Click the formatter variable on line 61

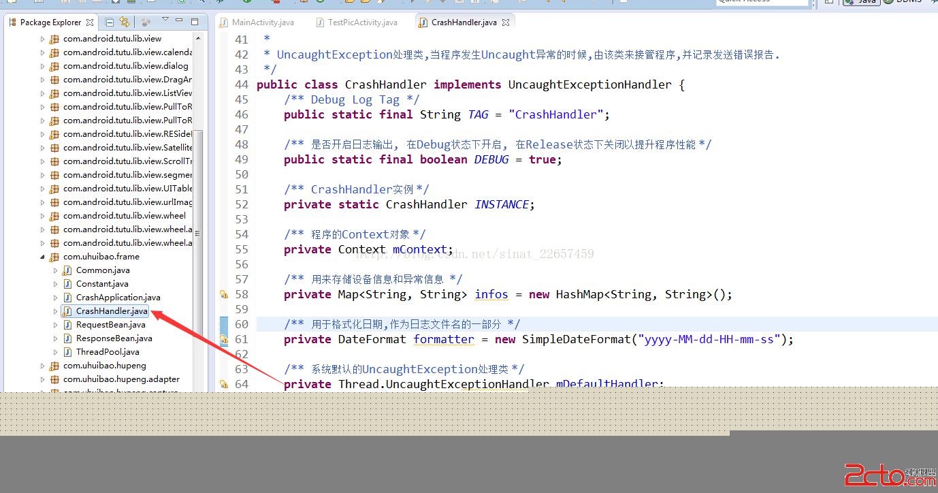444,339
